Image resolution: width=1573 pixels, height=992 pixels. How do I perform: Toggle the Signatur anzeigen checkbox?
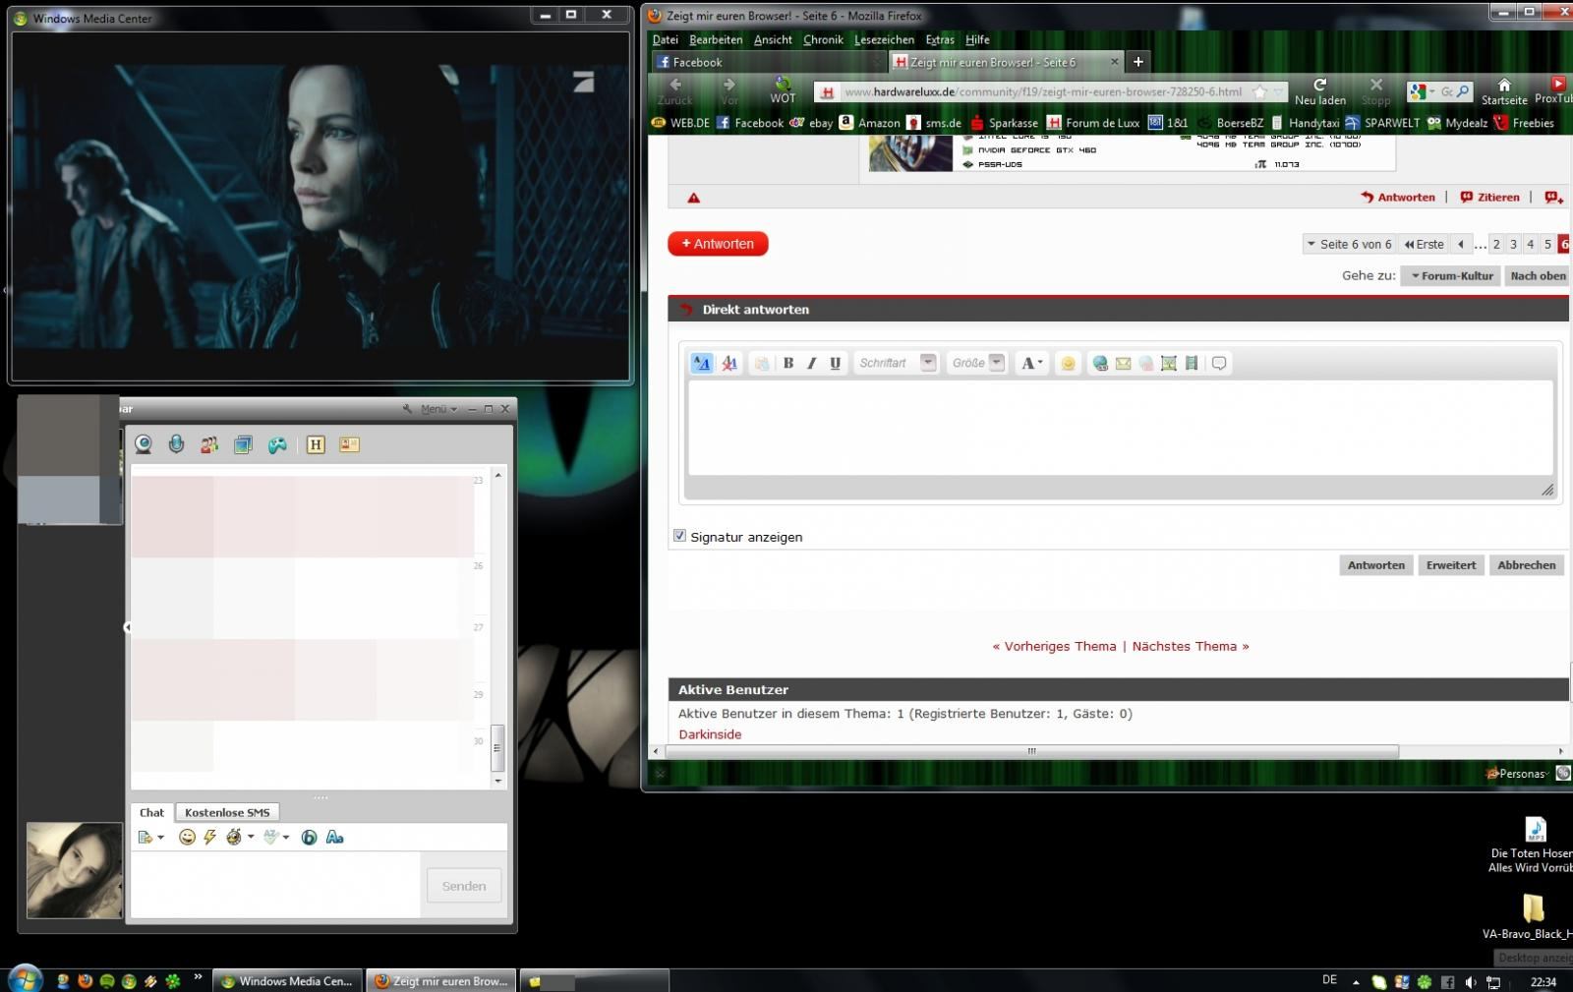679,536
